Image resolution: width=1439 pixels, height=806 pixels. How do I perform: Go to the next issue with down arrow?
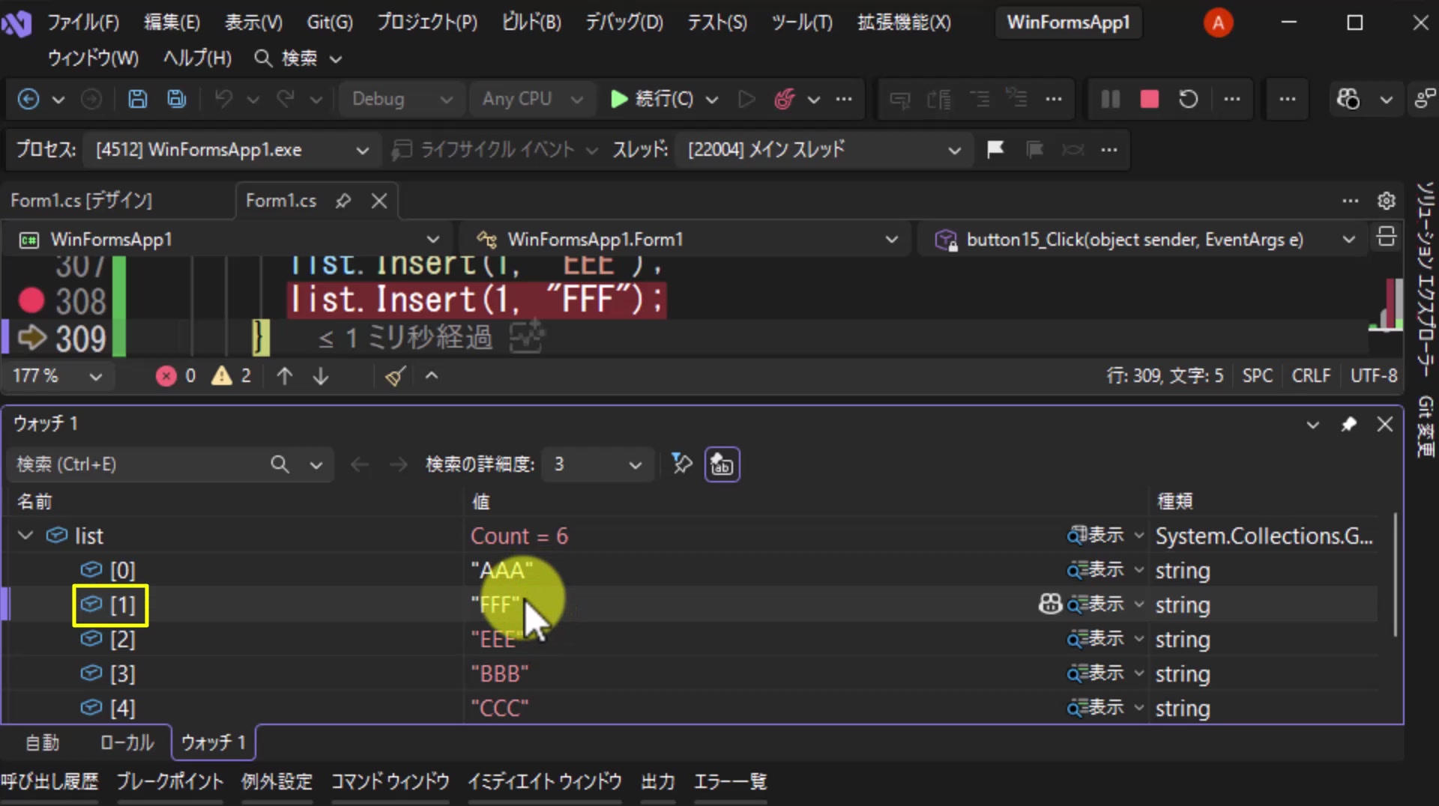[321, 376]
